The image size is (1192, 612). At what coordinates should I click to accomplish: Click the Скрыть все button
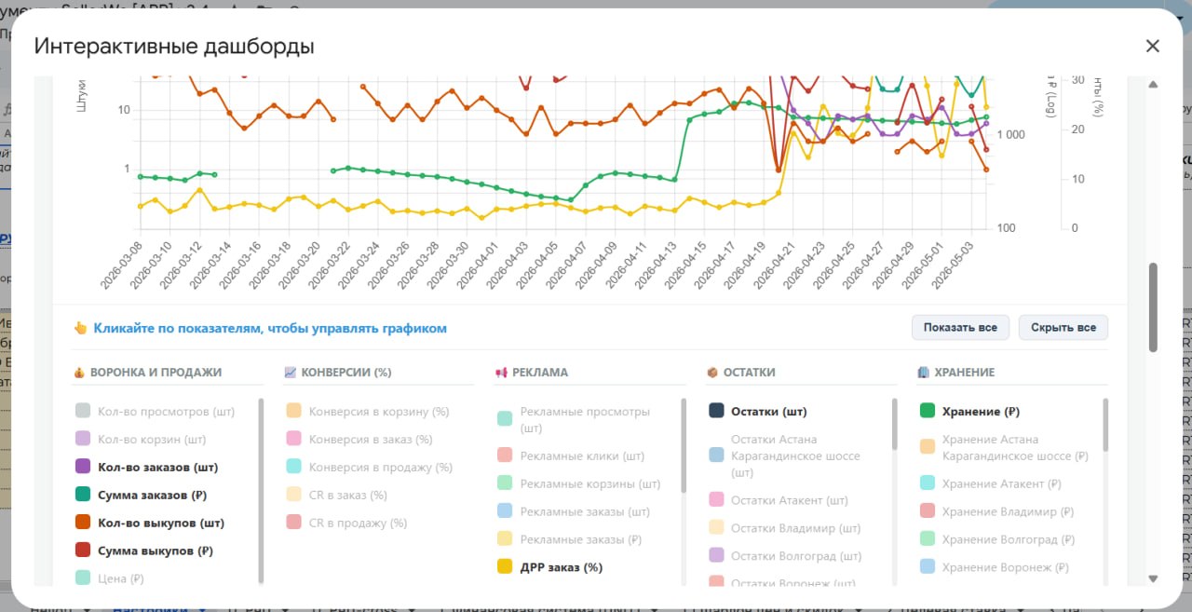pyautogui.click(x=1063, y=328)
